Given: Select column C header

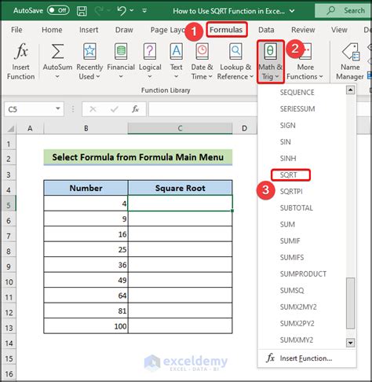Looking at the screenshot, I should tap(180, 128).
